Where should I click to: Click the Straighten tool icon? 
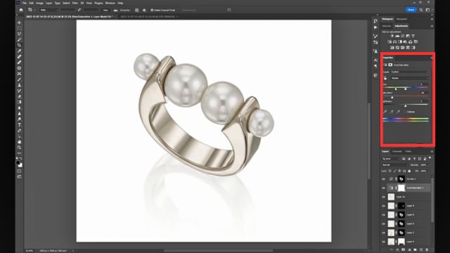point(115,10)
